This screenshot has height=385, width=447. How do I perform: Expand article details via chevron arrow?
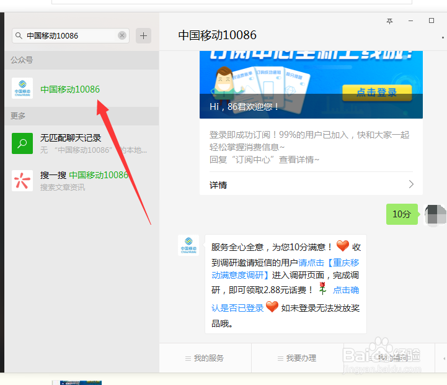pyautogui.click(x=411, y=184)
